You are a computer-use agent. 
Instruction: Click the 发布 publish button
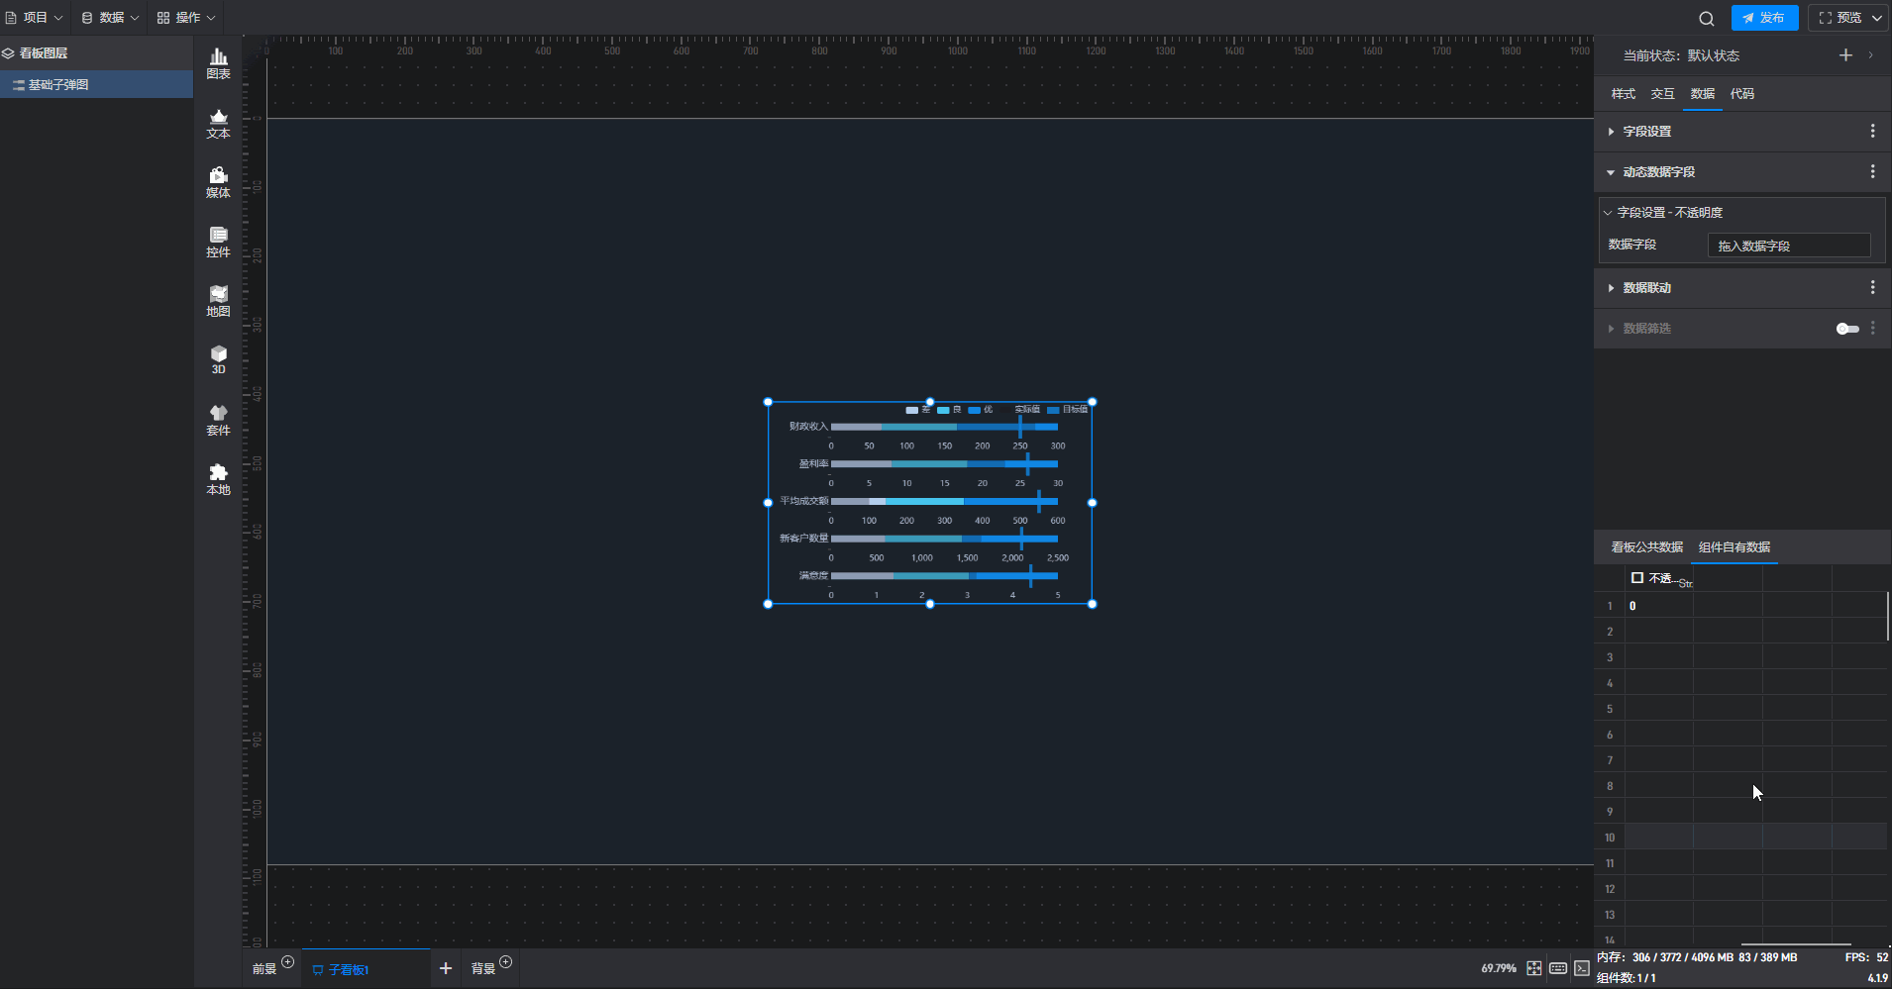click(1764, 18)
